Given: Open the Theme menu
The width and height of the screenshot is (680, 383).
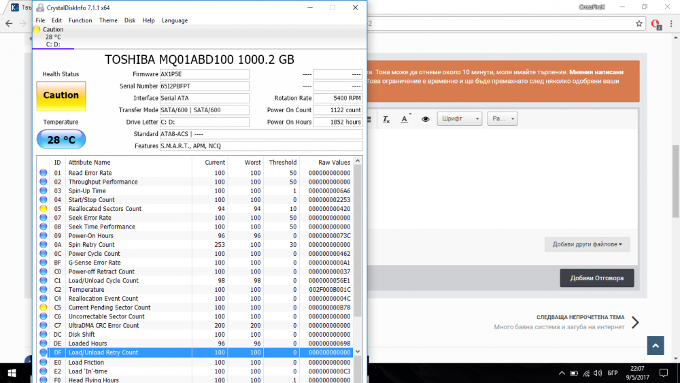Looking at the screenshot, I should pos(108,20).
